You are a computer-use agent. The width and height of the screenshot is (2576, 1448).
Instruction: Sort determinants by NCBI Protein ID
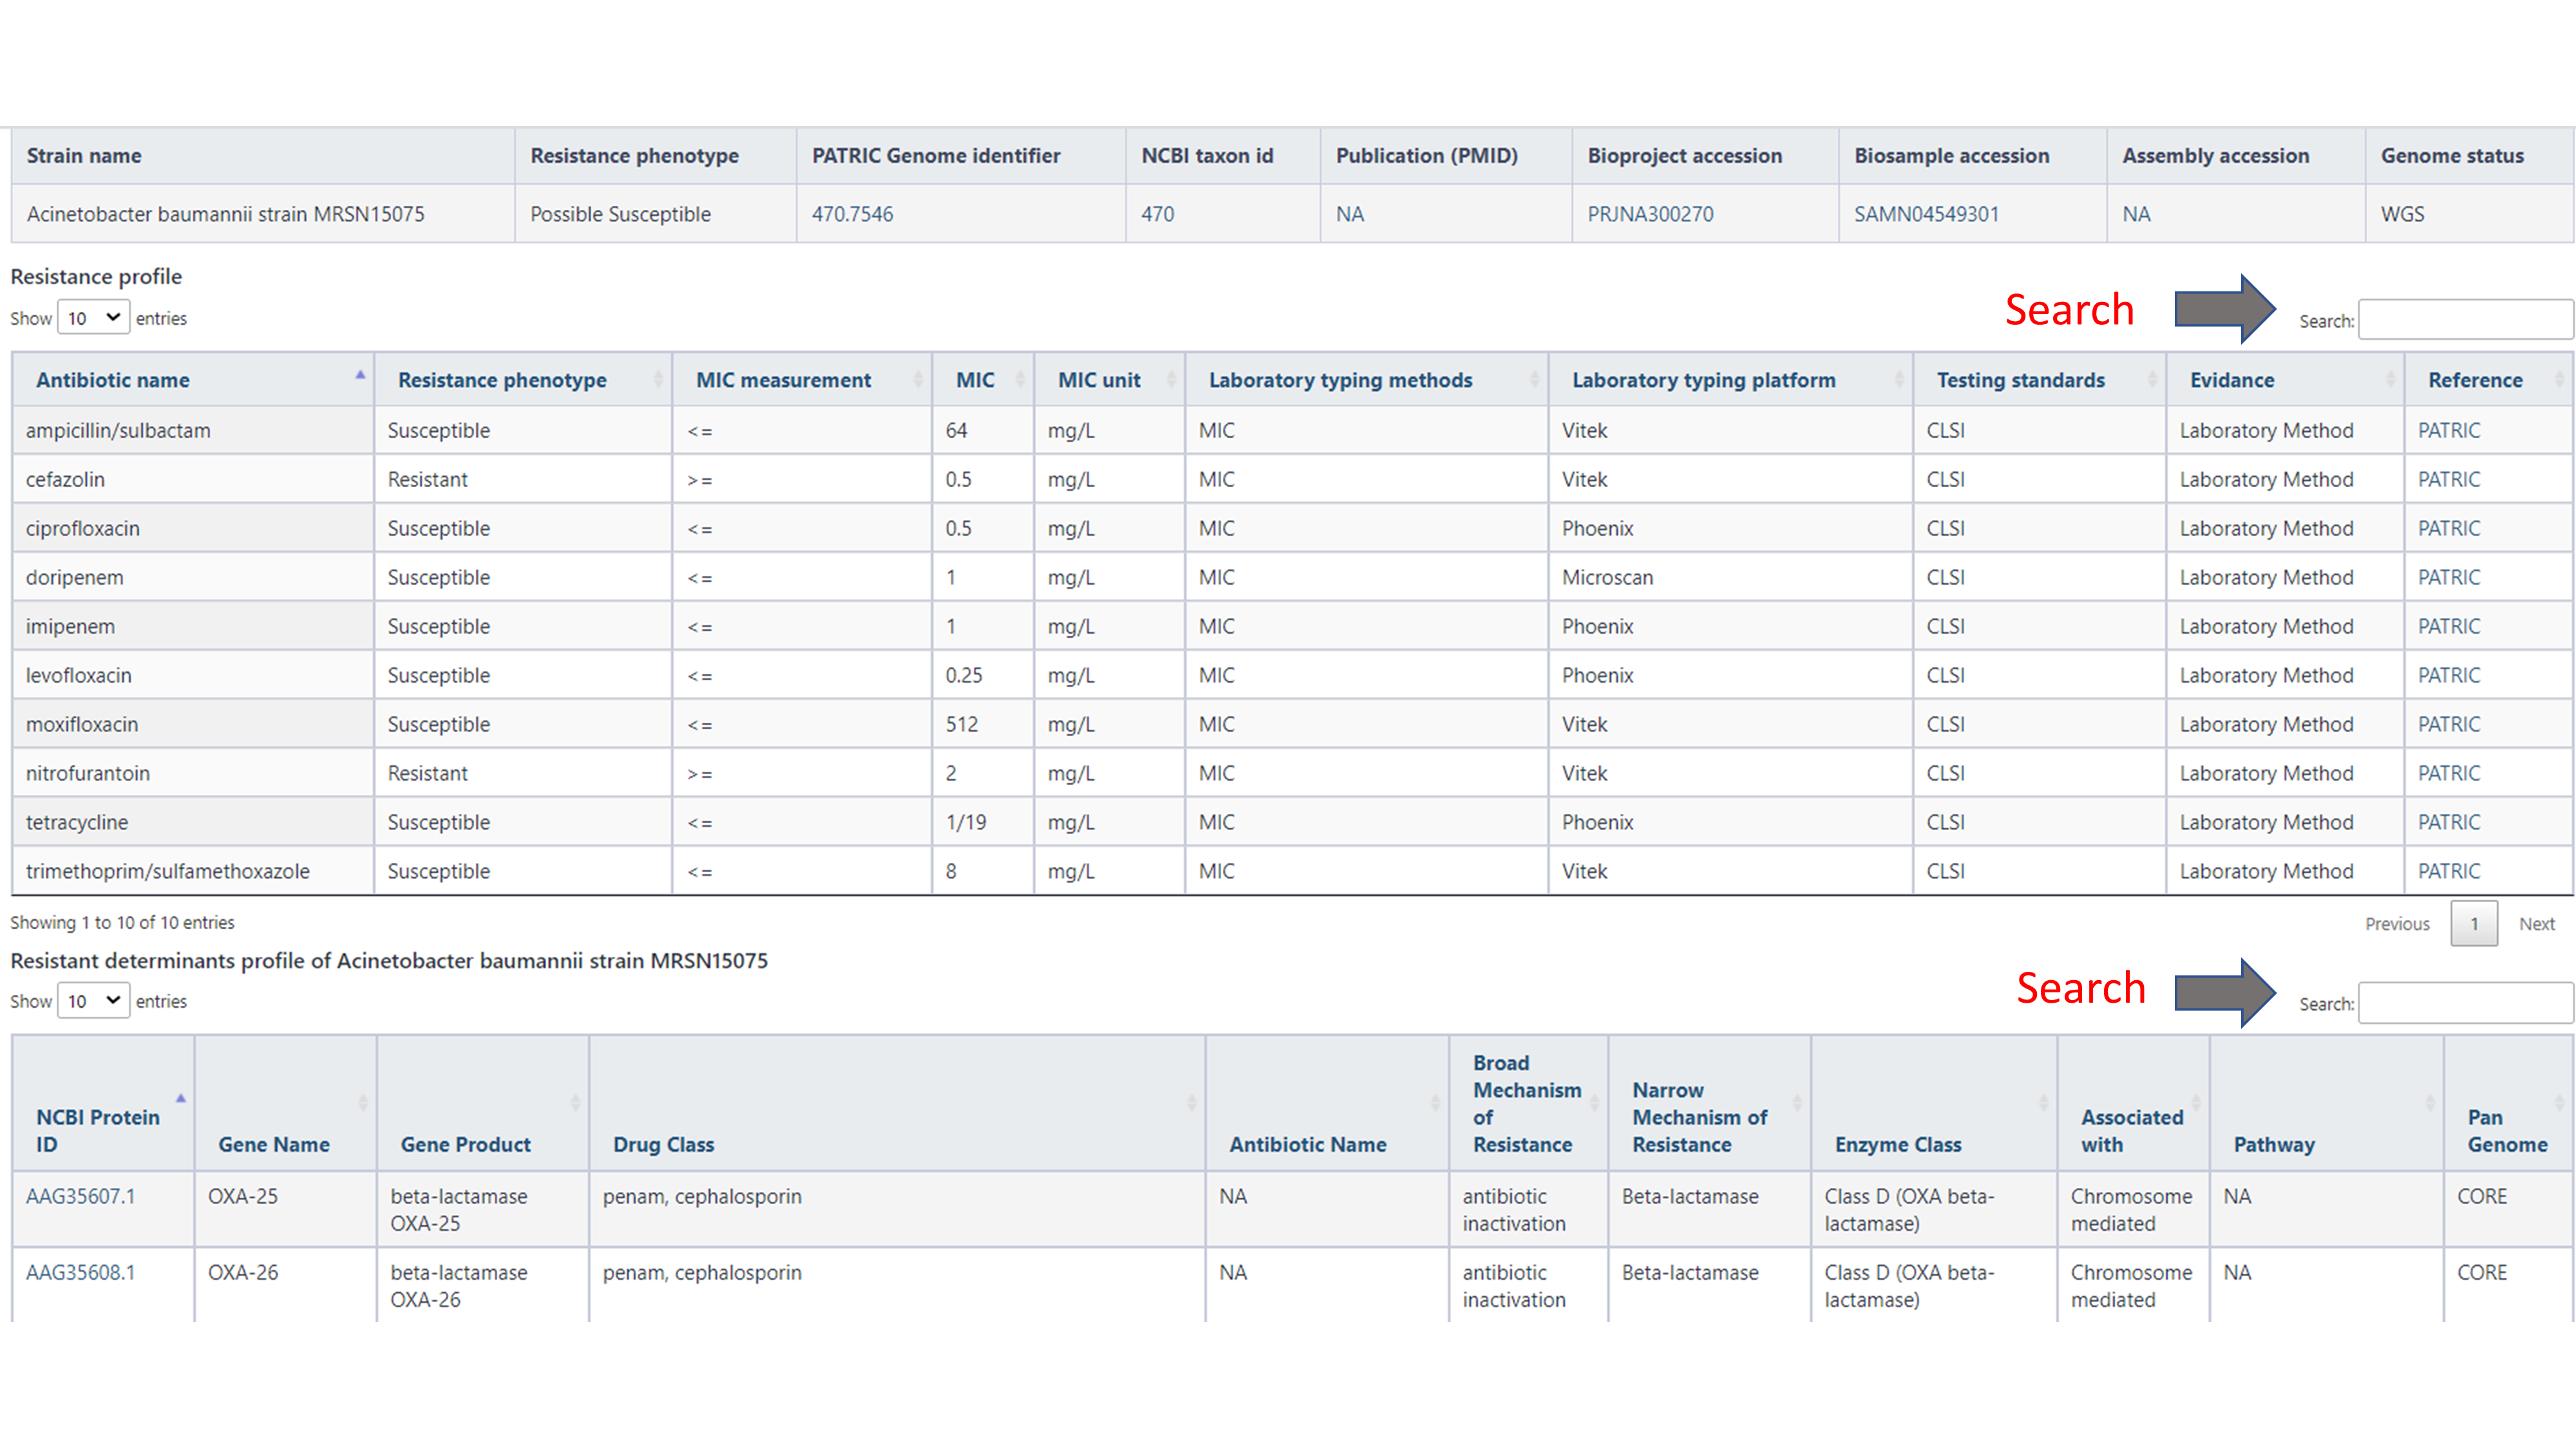coord(98,1130)
